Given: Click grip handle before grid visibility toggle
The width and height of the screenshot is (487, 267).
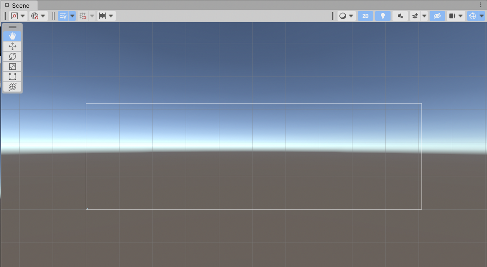Looking at the screenshot, I should click(x=54, y=16).
